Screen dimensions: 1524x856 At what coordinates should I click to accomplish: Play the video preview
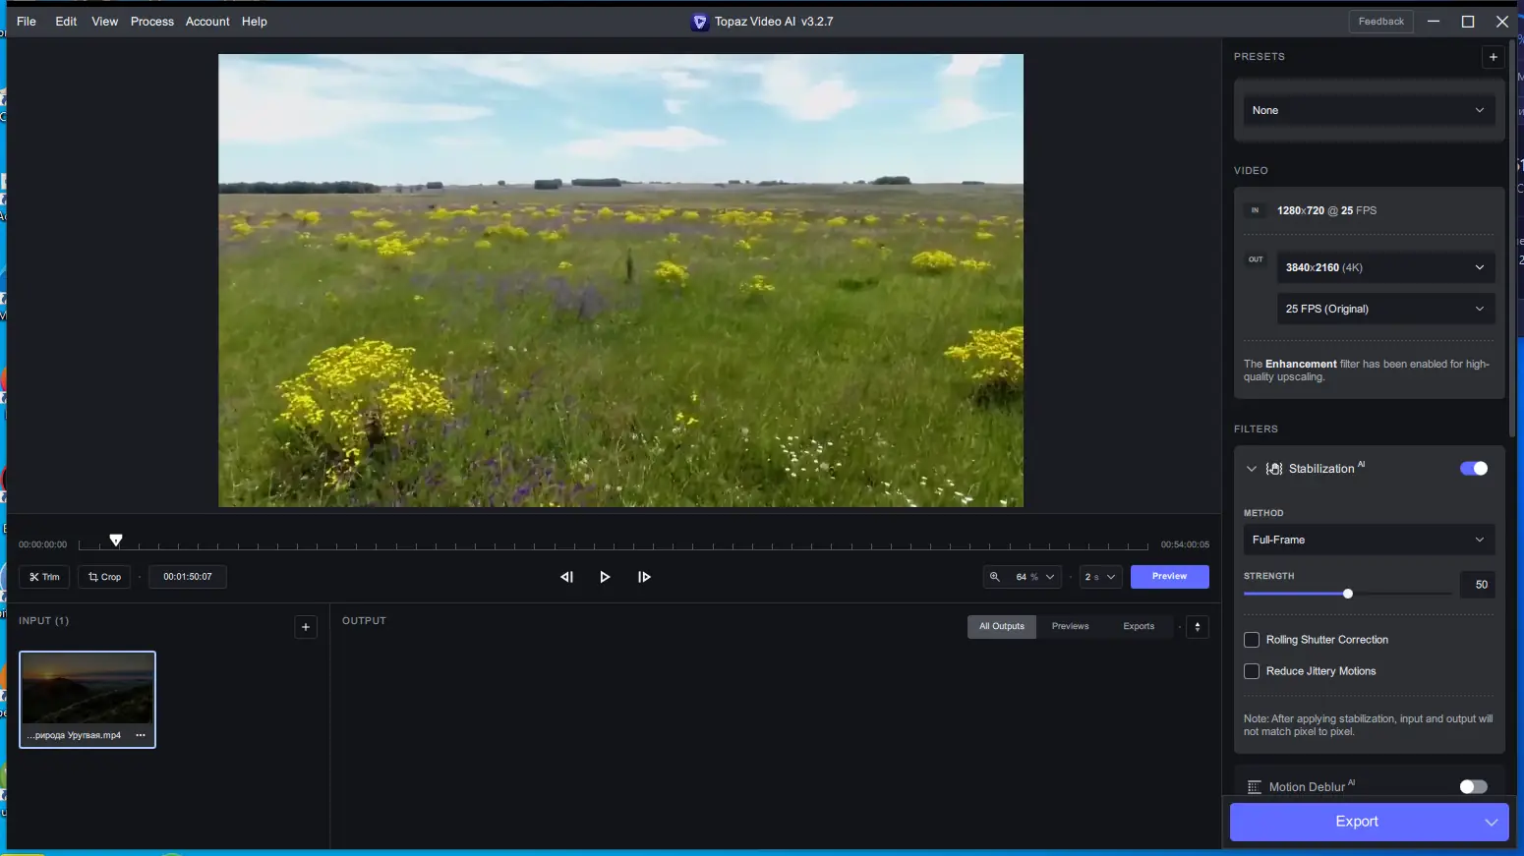click(x=605, y=577)
